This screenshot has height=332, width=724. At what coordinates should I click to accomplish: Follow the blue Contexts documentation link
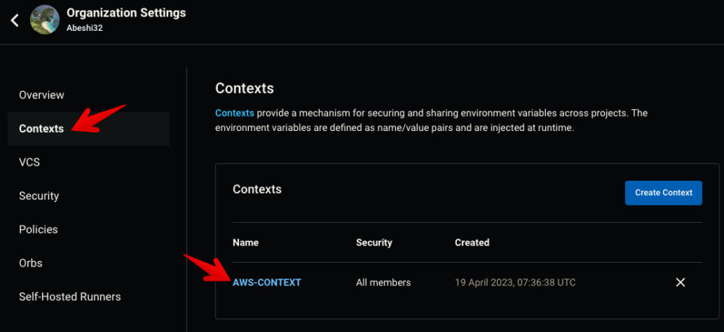[x=235, y=113]
